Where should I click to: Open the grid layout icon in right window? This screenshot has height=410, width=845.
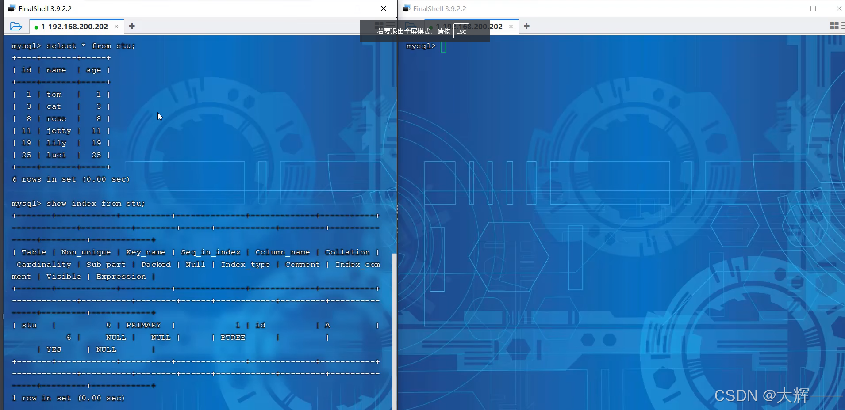(834, 26)
